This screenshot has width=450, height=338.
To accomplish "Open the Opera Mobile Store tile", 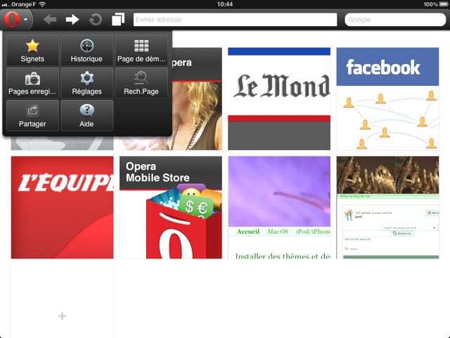I will tap(170, 207).
